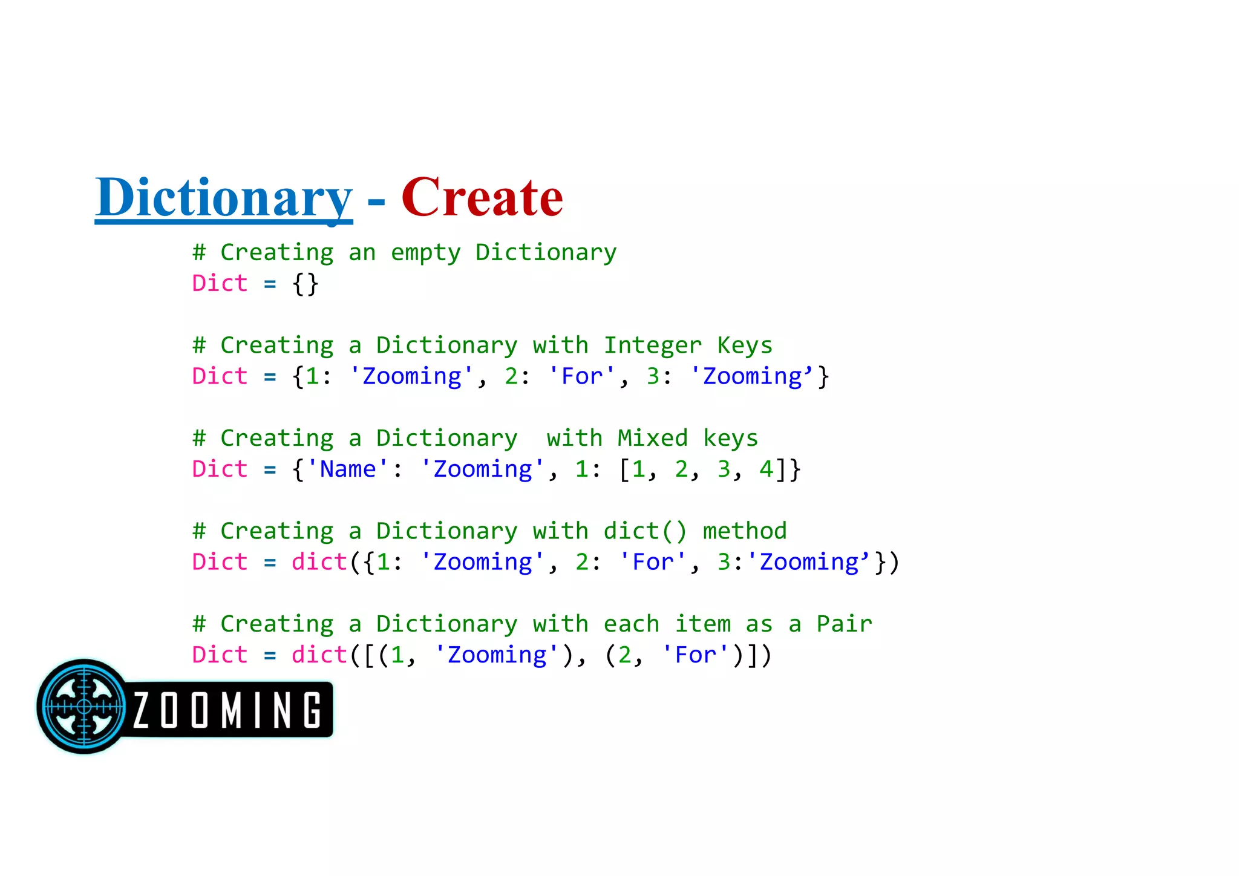1239x876 pixels.
Task: Click 'For' value in Integer Keys dictionary
Action: coord(582,376)
